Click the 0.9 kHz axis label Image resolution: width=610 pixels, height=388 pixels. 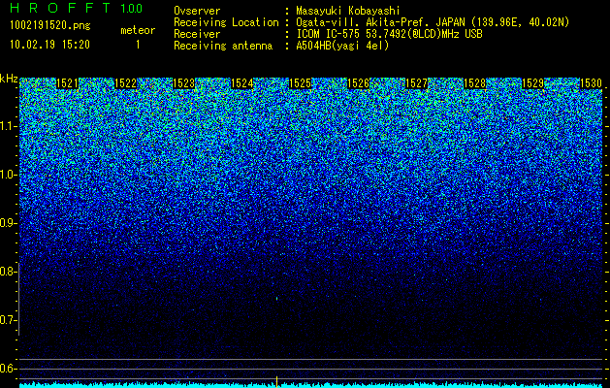tap(7, 223)
